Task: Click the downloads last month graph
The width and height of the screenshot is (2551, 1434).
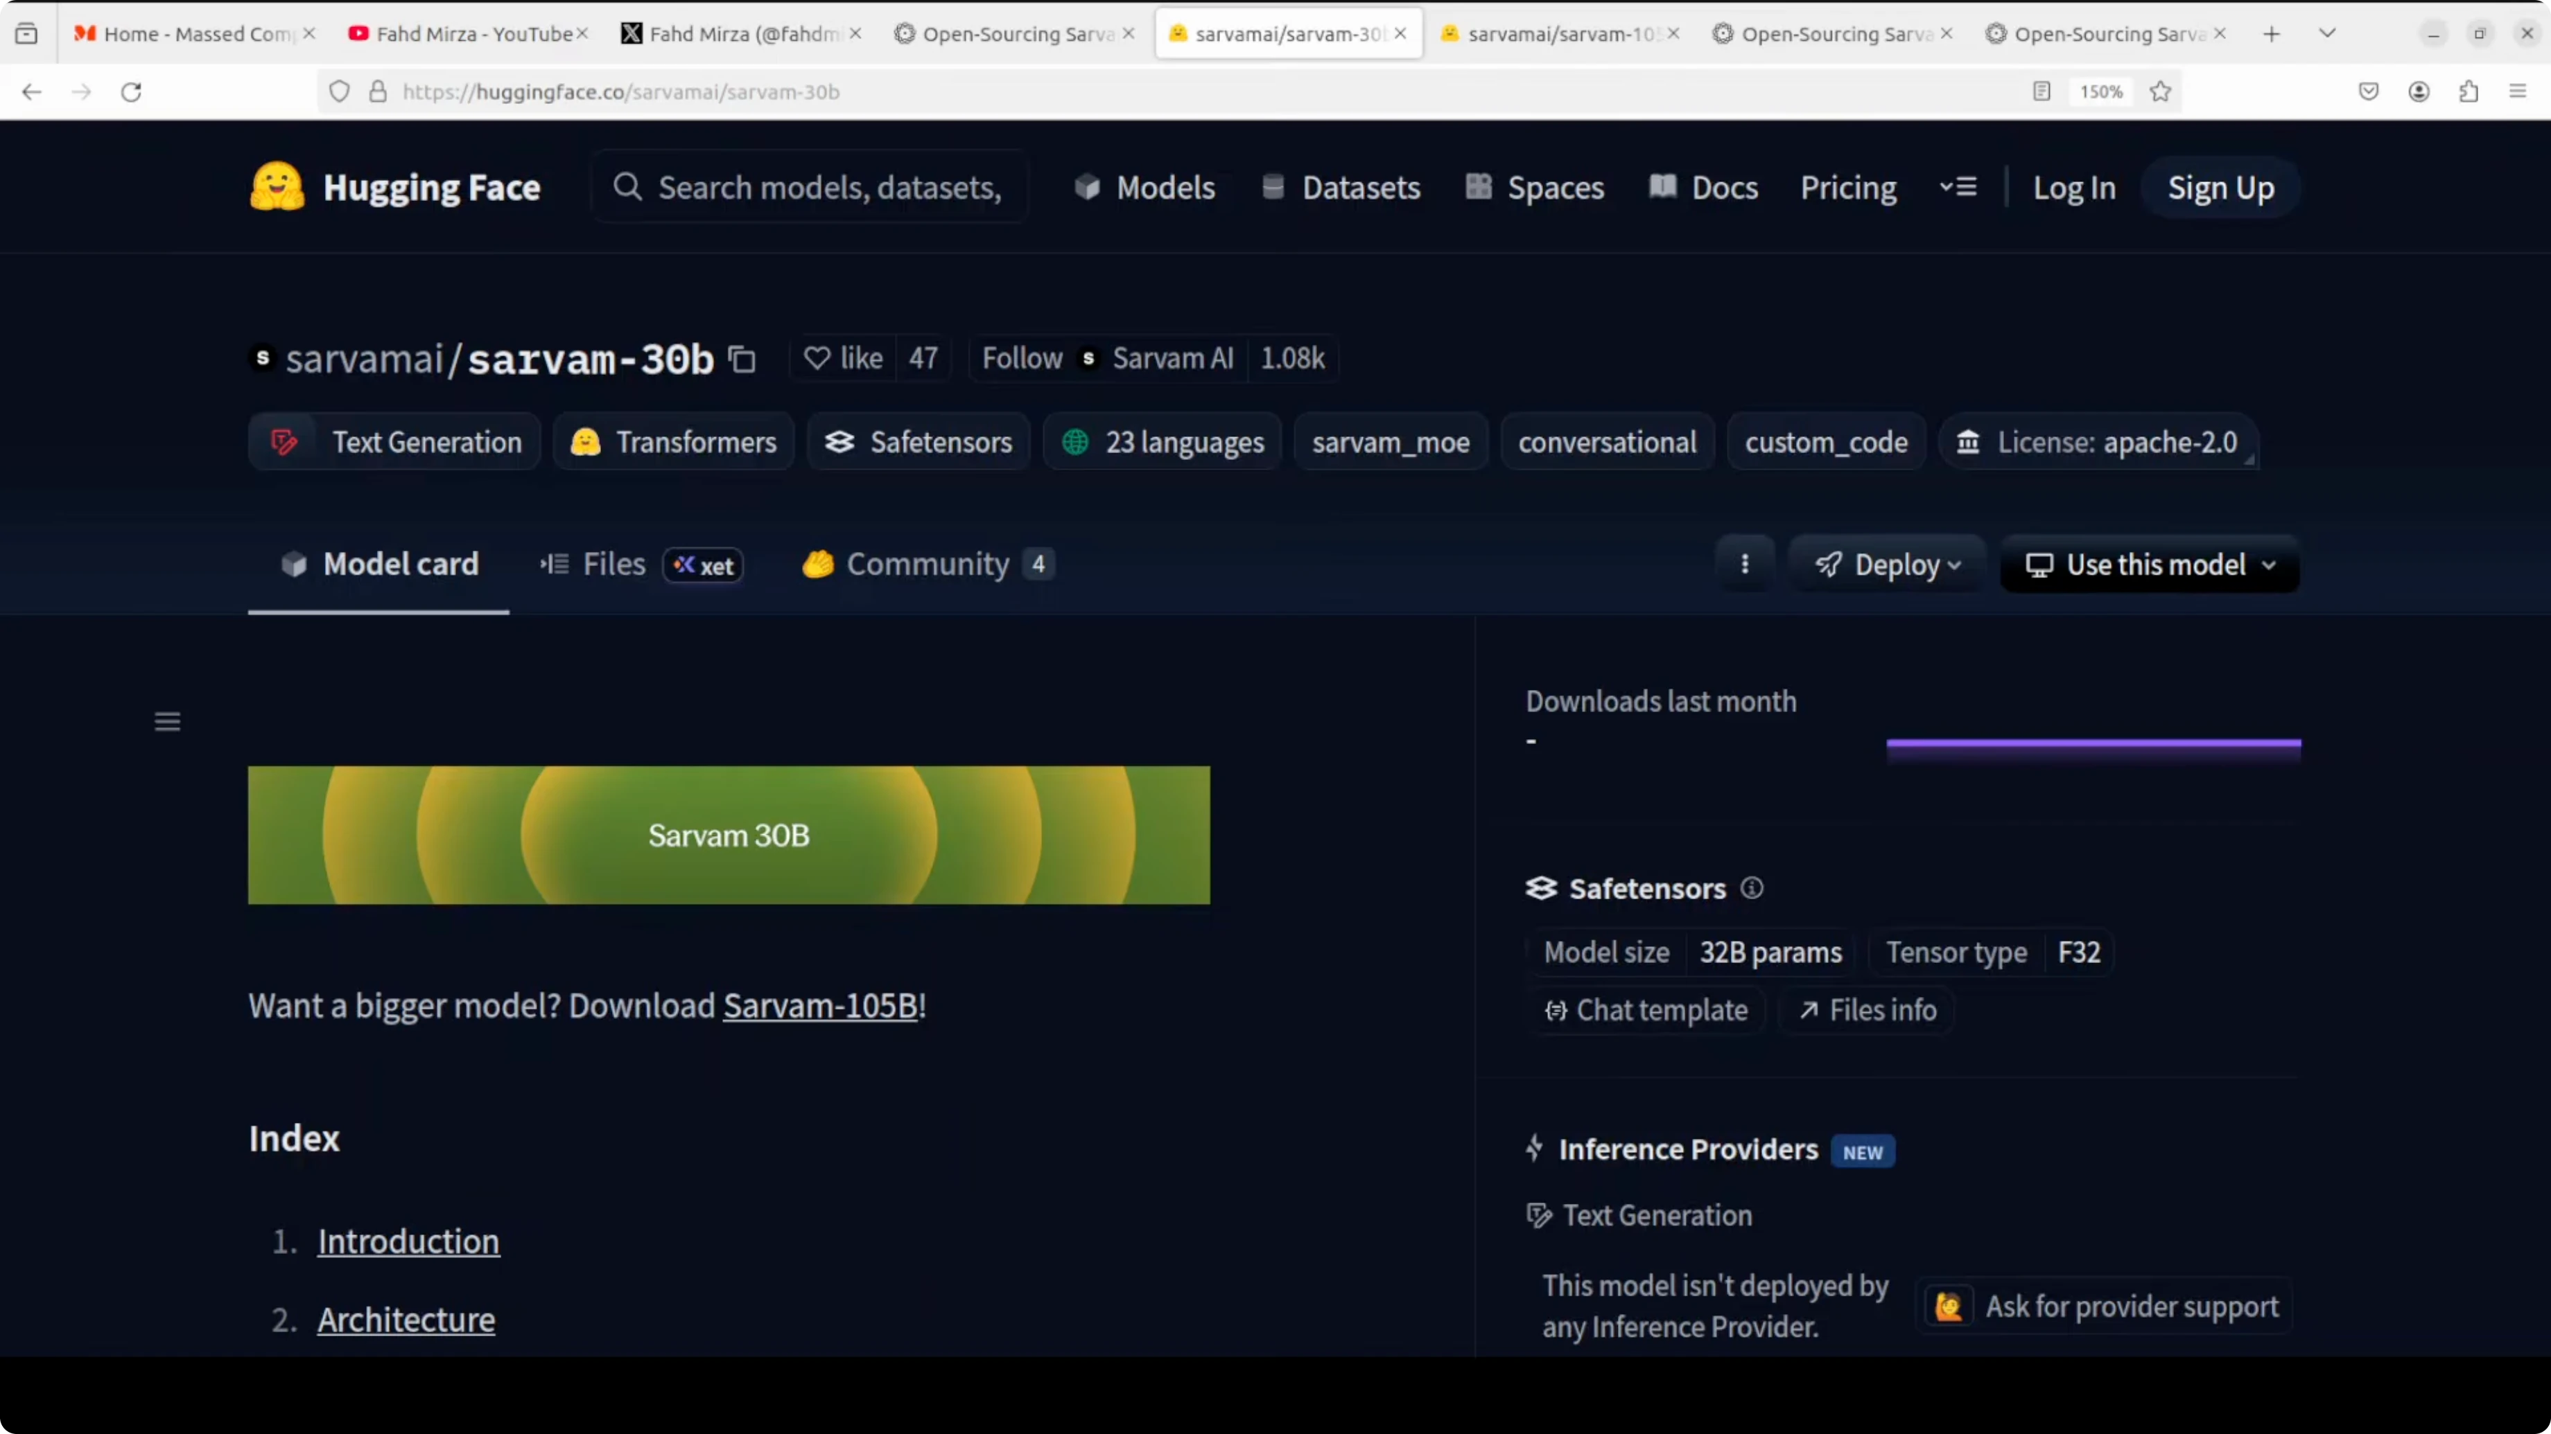Action: (2093, 744)
